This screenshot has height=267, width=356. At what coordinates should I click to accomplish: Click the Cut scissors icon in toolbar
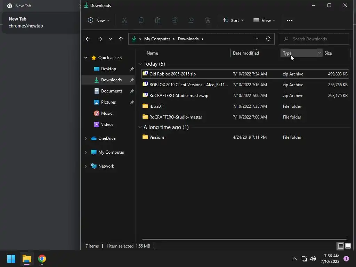point(124,21)
